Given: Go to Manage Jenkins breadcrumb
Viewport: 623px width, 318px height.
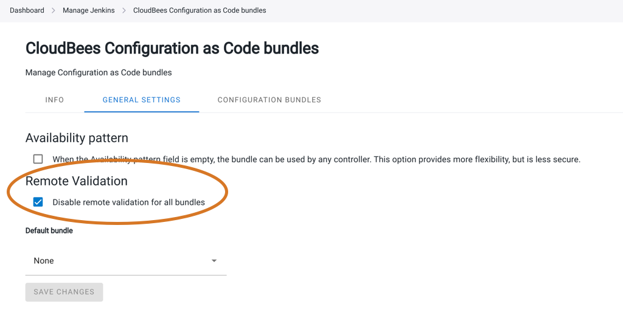Looking at the screenshot, I should coord(89,10).
